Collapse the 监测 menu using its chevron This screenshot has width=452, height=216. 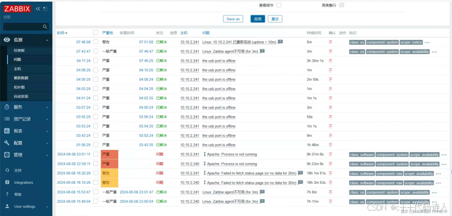(47, 40)
